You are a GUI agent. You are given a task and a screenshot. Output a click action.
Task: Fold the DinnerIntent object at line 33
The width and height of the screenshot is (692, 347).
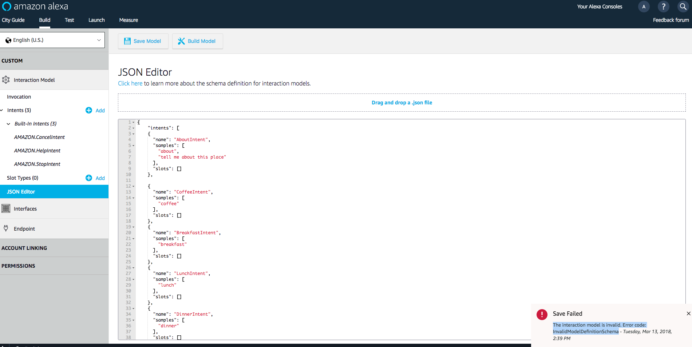point(134,308)
